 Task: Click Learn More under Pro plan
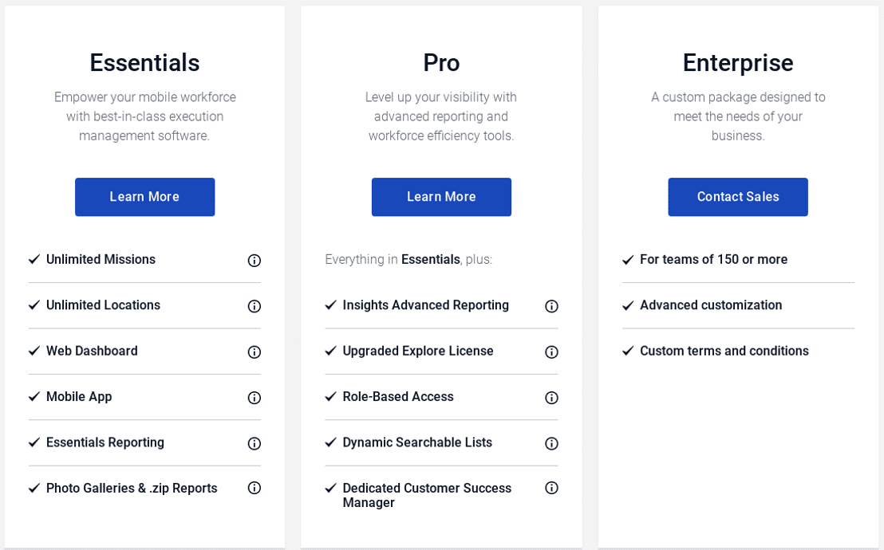click(441, 197)
